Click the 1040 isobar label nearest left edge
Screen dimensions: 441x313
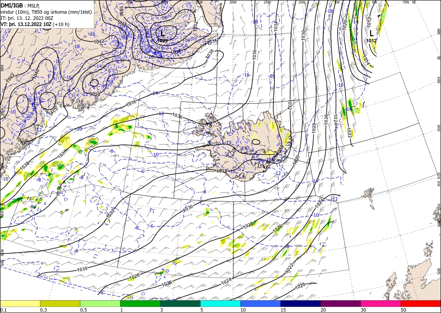pos(20,140)
